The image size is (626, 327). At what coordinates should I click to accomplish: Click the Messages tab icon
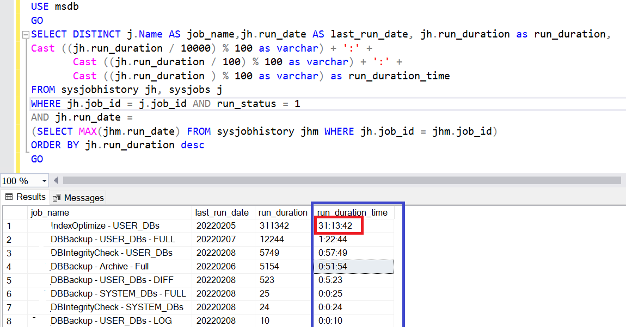57,198
